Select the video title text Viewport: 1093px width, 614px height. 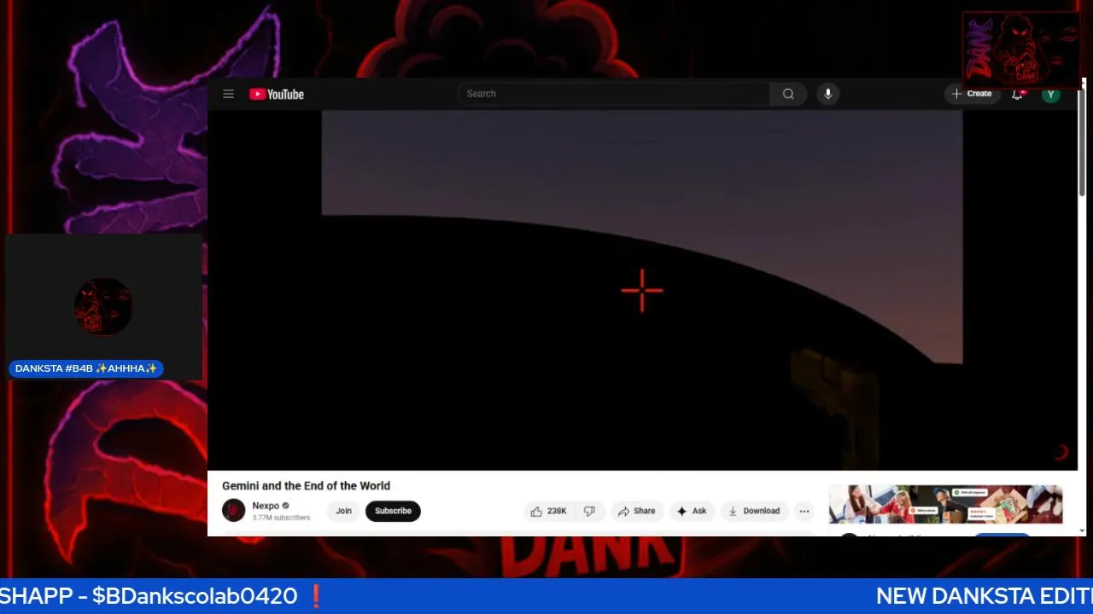tap(306, 485)
